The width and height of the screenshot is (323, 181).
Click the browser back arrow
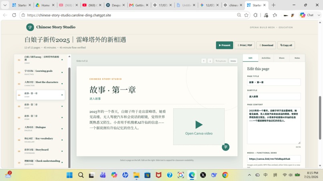pos(5,15)
